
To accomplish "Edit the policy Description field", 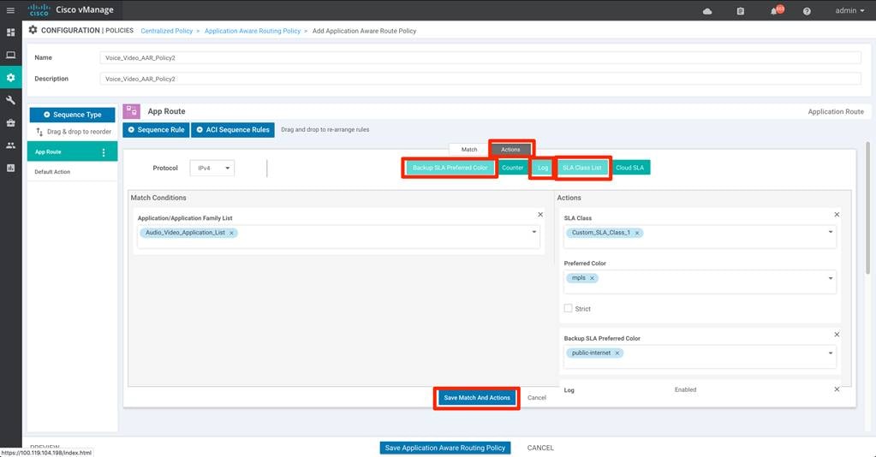I will click(480, 79).
